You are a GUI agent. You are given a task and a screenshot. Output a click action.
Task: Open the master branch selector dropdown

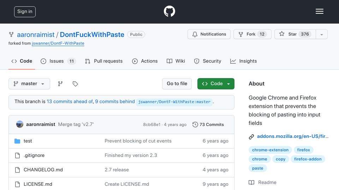point(29,84)
